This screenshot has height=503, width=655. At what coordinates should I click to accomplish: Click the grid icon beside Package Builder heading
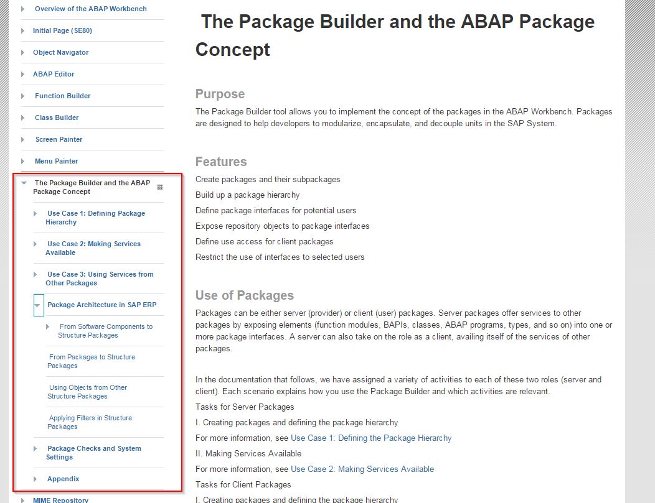[x=160, y=187]
